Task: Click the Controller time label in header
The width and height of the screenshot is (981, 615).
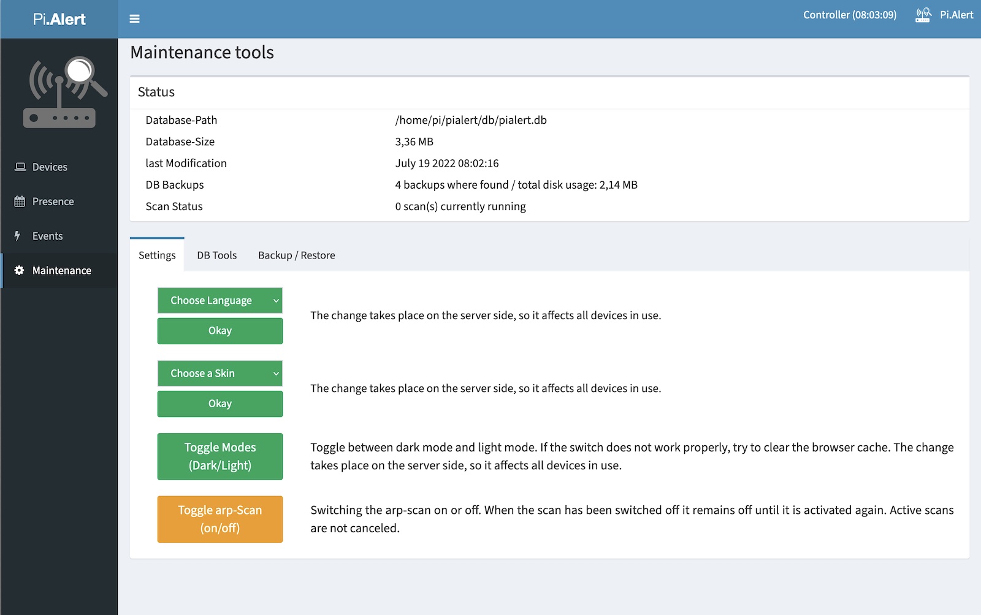Action: click(849, 15)
